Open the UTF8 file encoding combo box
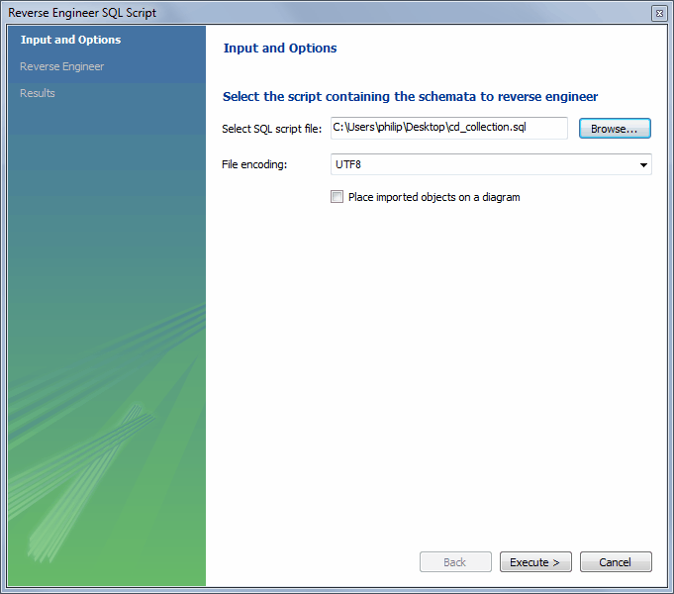Screen dimensions: 674x594 (482, 164)
